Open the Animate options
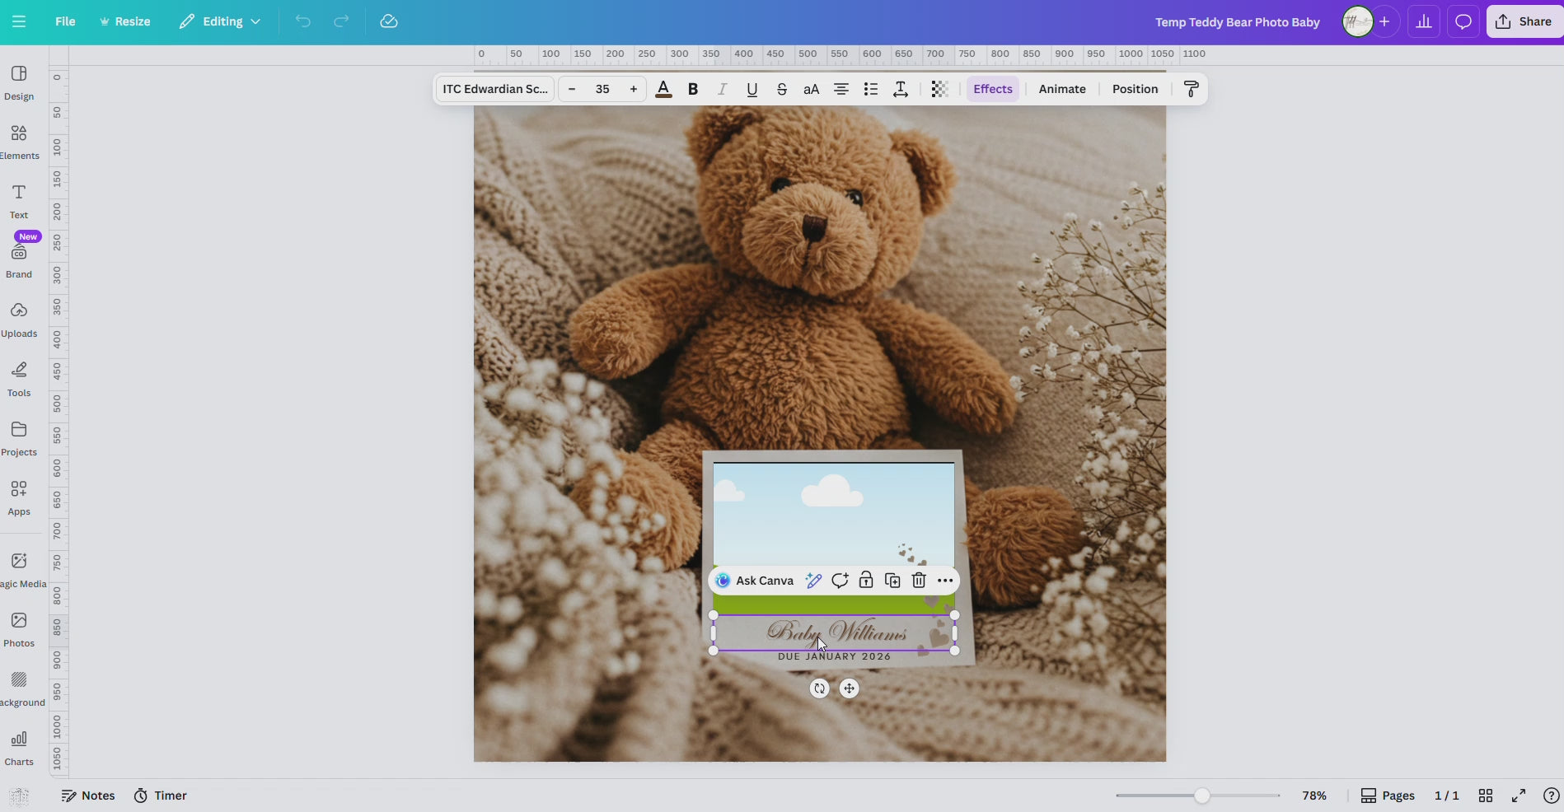This screenshot has height=812, width=1564. pyautogui.click(x=1061, y=88)
